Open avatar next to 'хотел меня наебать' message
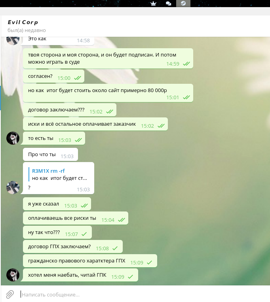The image size is (270, 302). tap(13, 275)
